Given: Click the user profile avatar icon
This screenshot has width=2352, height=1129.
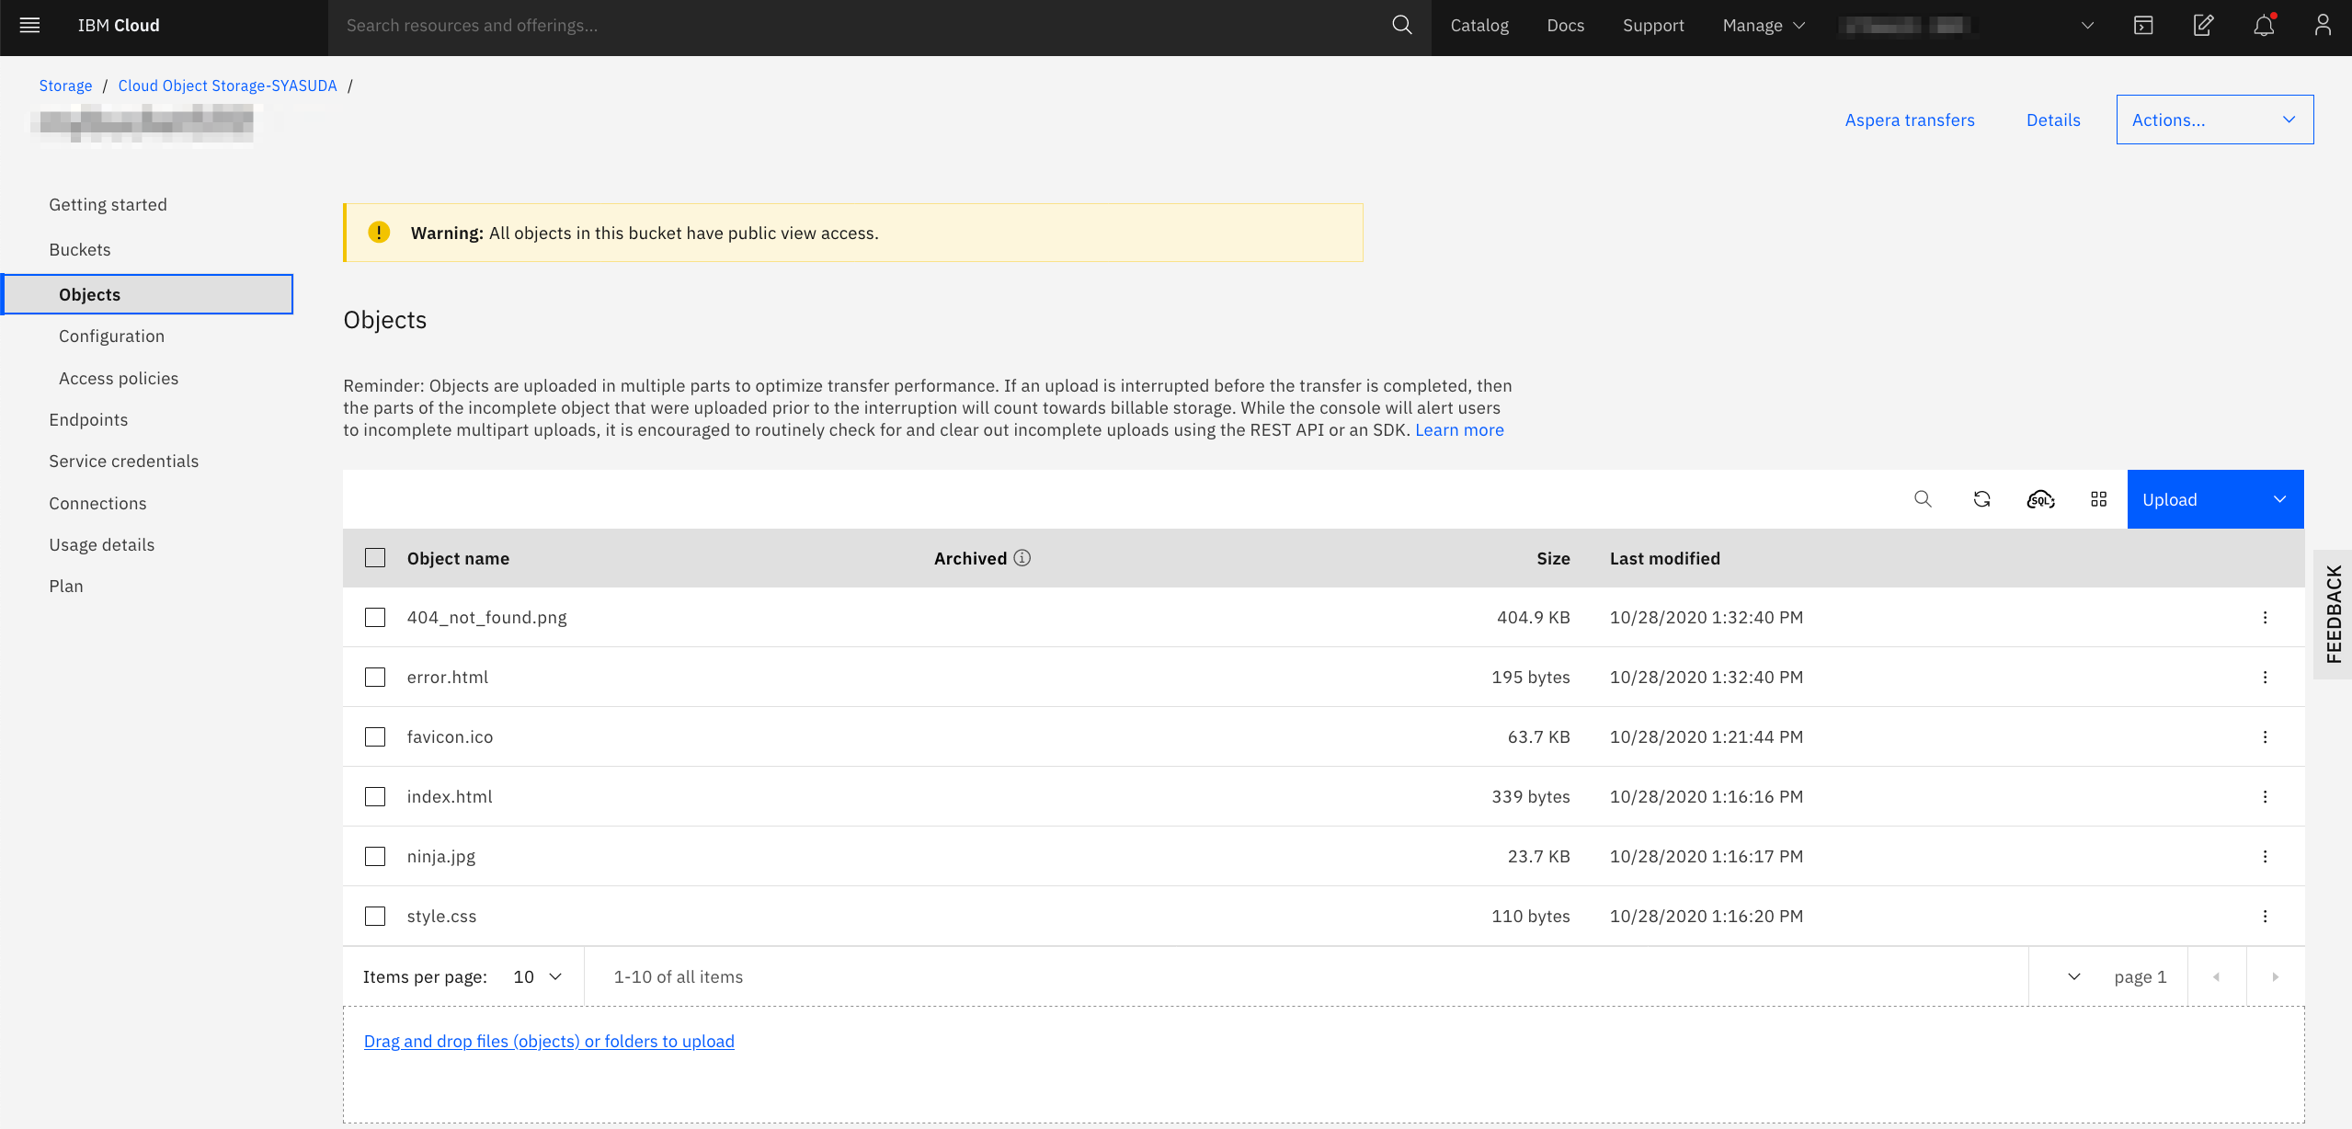Looking at the screenshot, I should 2323,26.
